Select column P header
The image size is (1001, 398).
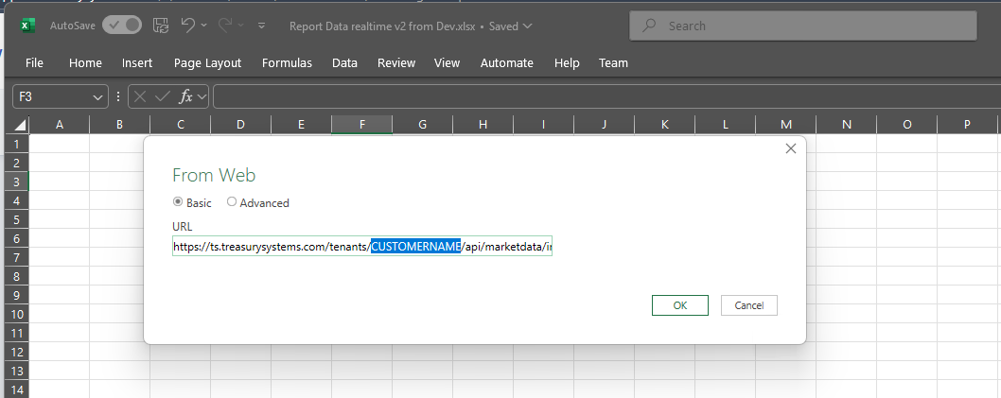click(967, 125)
